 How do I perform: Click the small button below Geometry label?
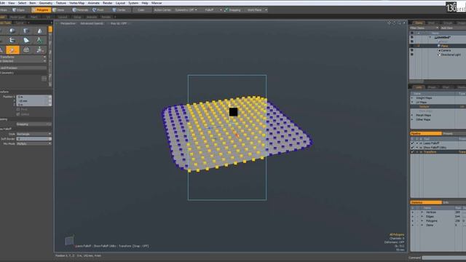click(x=44, y=79)
